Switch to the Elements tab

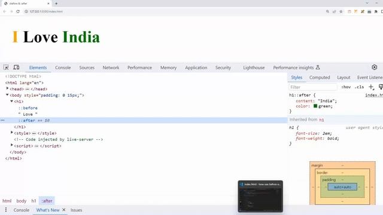(38, 67)
